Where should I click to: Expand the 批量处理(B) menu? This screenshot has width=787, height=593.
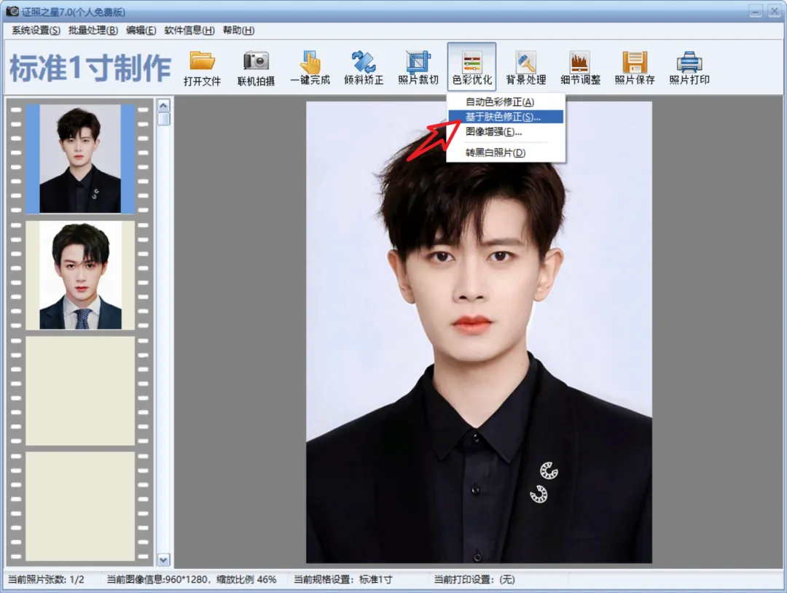coord(93,30)
